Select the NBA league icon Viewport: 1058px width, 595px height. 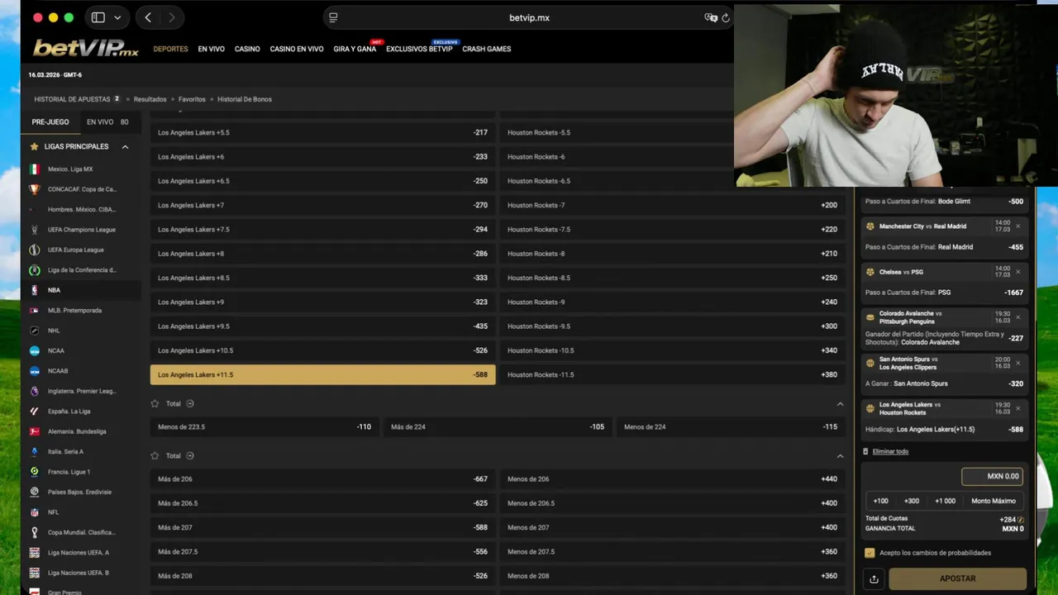point(34,290)
